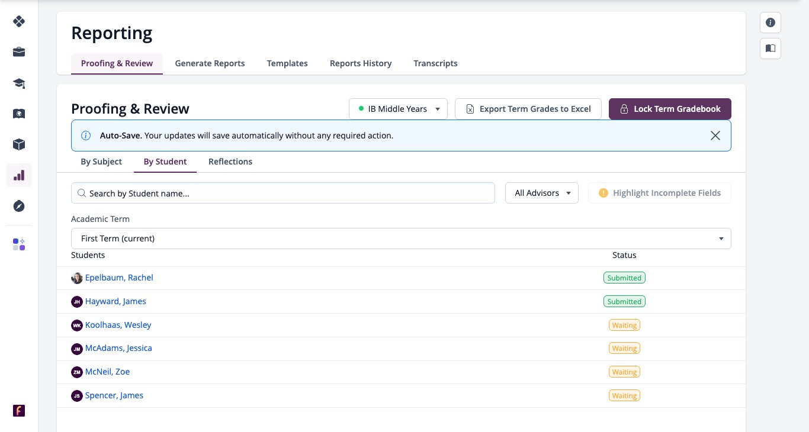Select the By Student sub-tab
This screenshot has width=809, height=432.
pos(165,162)
